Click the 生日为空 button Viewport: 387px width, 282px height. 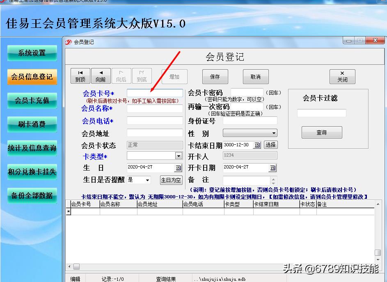(x=171, y=180)
